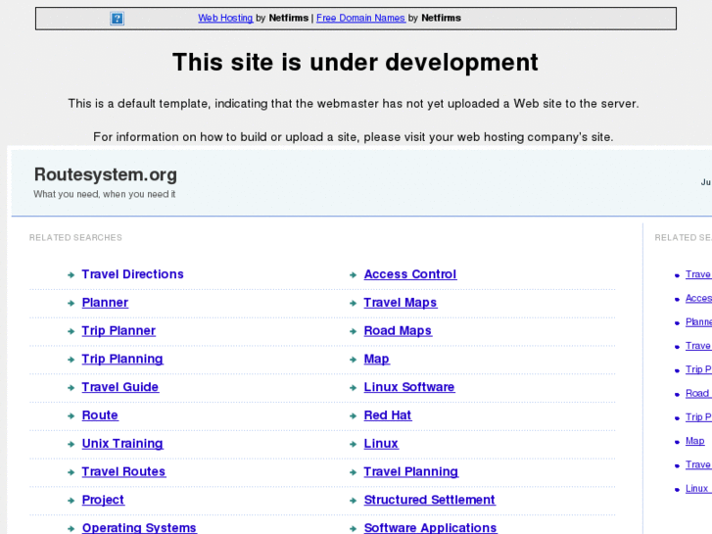Click the arrow icon beside Route
Image resolution: width=712 pixels, height=534 pixels.
pyautogui.click(x=71, y=415)
